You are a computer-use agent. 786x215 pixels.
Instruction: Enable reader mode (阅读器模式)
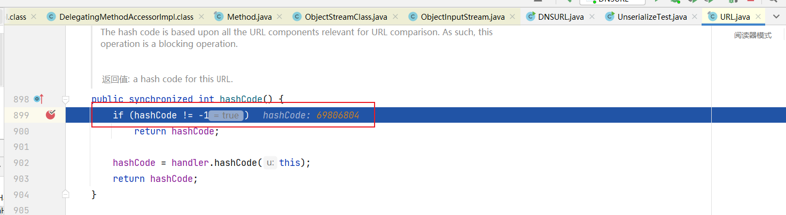752,35
